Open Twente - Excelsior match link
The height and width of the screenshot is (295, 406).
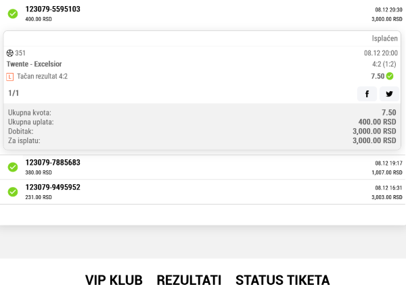click(35, 64)
